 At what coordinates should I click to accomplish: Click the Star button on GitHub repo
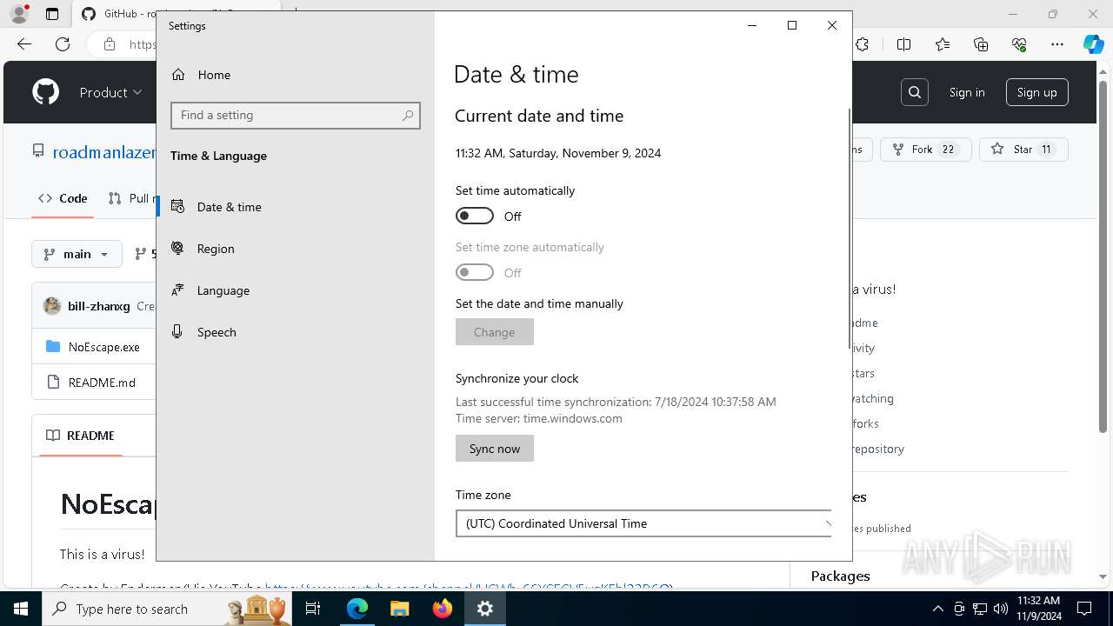(1023, 150)
